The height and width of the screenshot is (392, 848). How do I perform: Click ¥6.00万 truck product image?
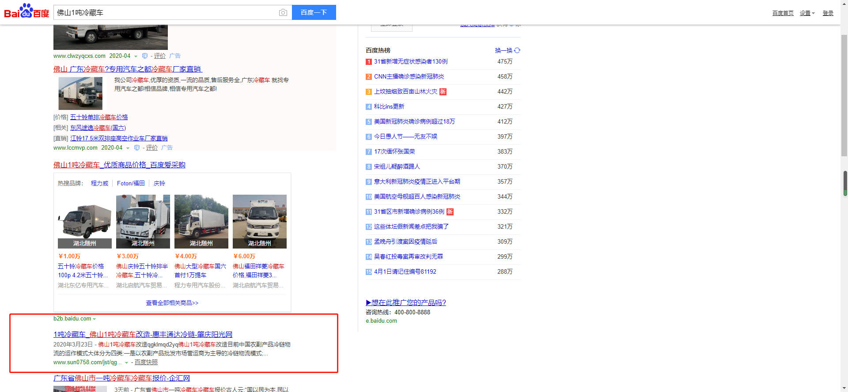[x=260, y=221]
